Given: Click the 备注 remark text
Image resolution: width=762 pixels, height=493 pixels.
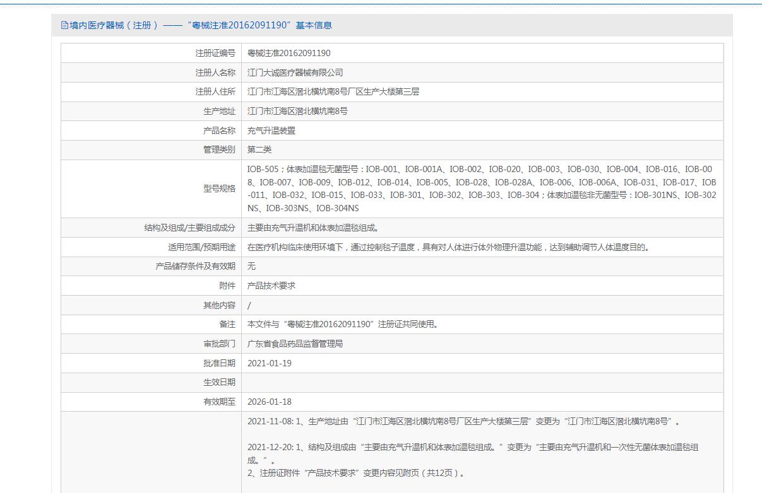Looking at the screenshot, I should 342,324.
